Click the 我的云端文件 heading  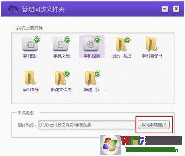[x=30, y=28]
